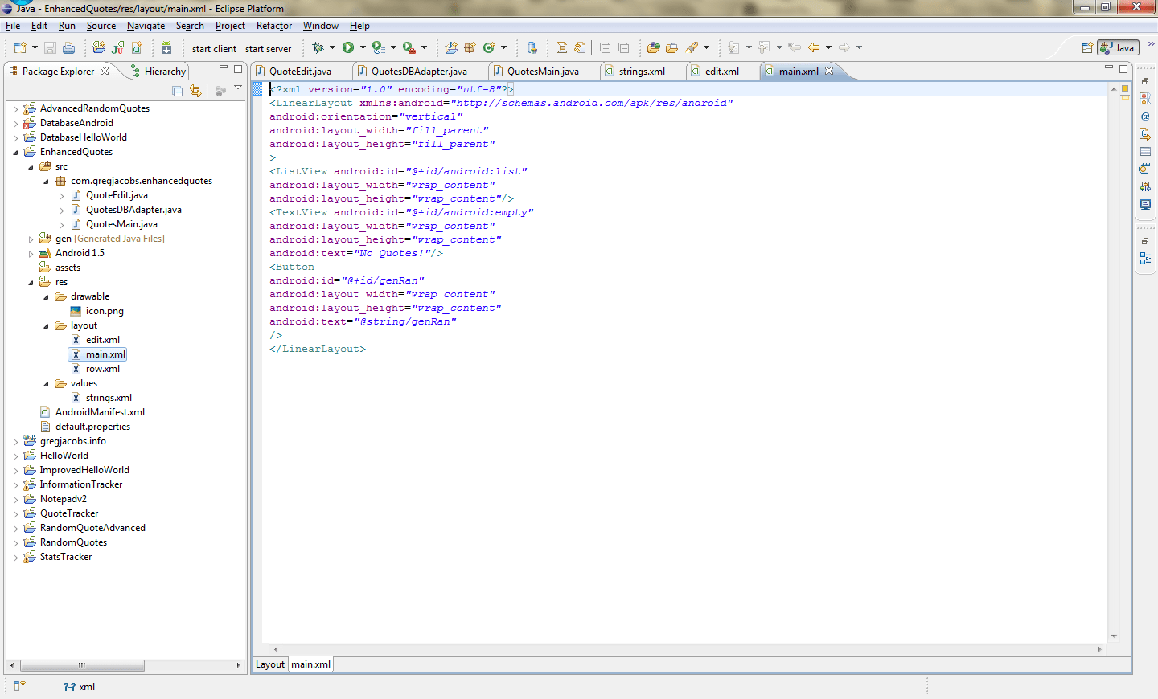
Task: Click the start client button
Action: click(213, 48)
